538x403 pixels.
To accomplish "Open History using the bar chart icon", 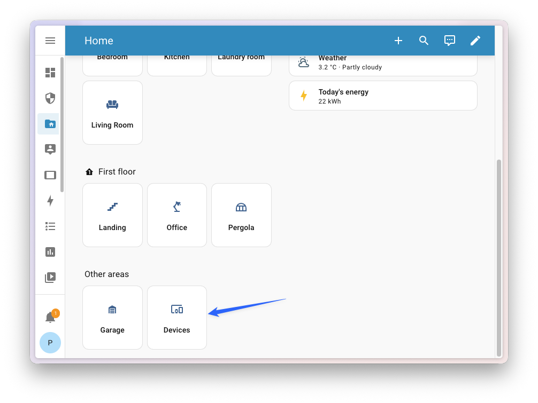I will pyautogui.click(x=50, y=251).
